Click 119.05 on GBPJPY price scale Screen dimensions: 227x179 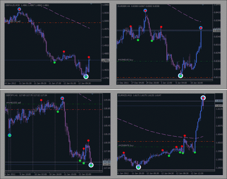coord(107,100)
